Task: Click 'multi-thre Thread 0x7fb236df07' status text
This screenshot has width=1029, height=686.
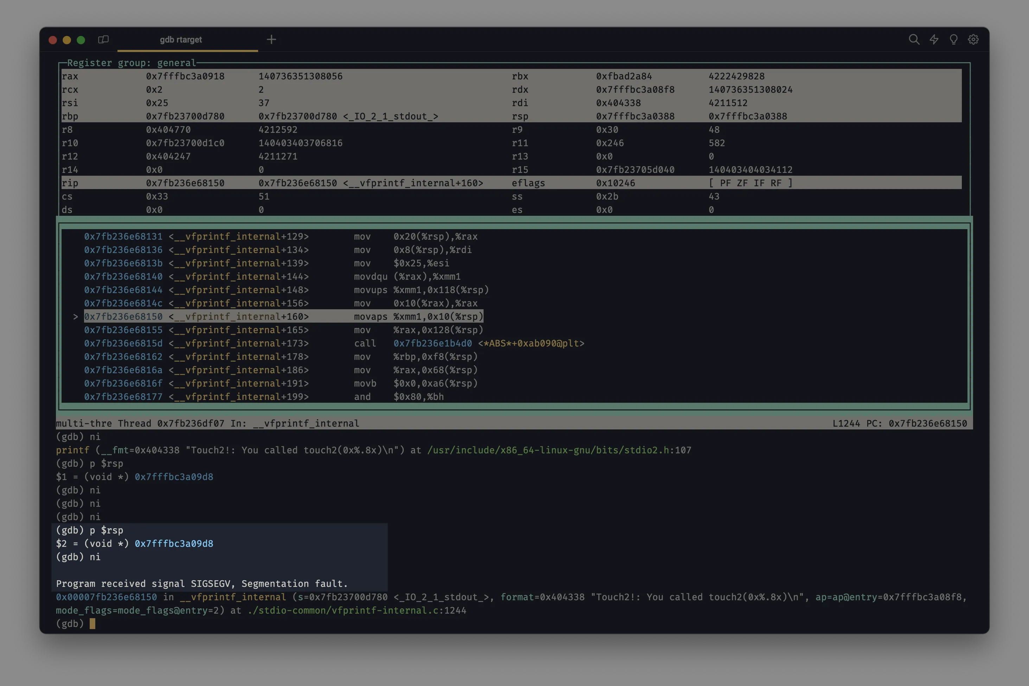Action: (x=140, y=423)
